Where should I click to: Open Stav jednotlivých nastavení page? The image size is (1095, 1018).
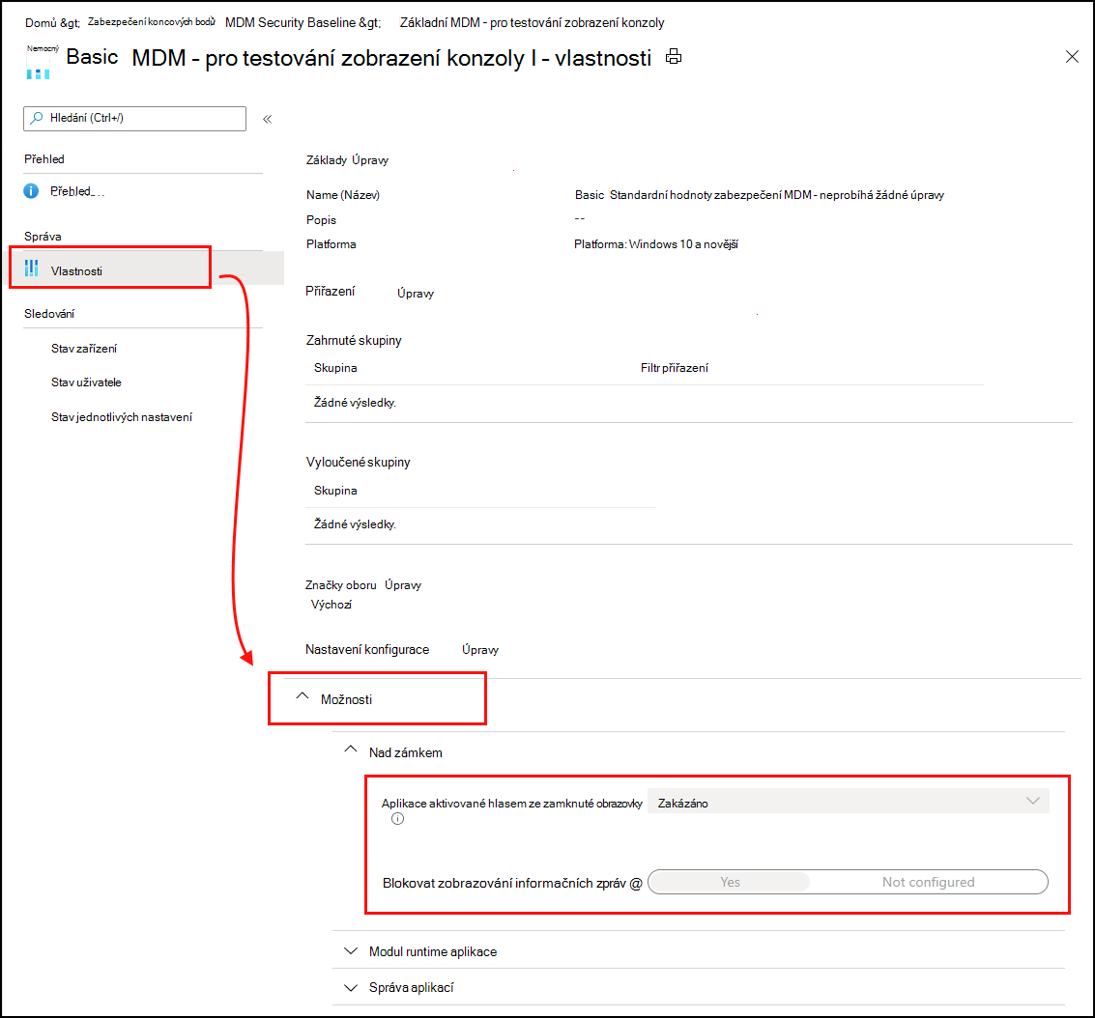click(122, 417)
